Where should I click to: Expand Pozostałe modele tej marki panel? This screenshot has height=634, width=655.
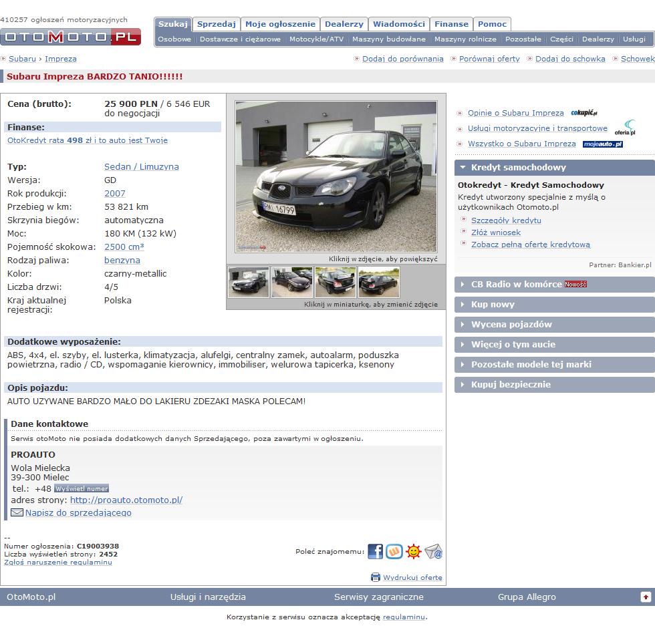[554, 365]
